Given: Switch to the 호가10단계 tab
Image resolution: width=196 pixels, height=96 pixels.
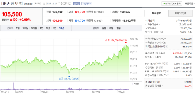Looking at the screenshot, I should click(x=180, y=13).
